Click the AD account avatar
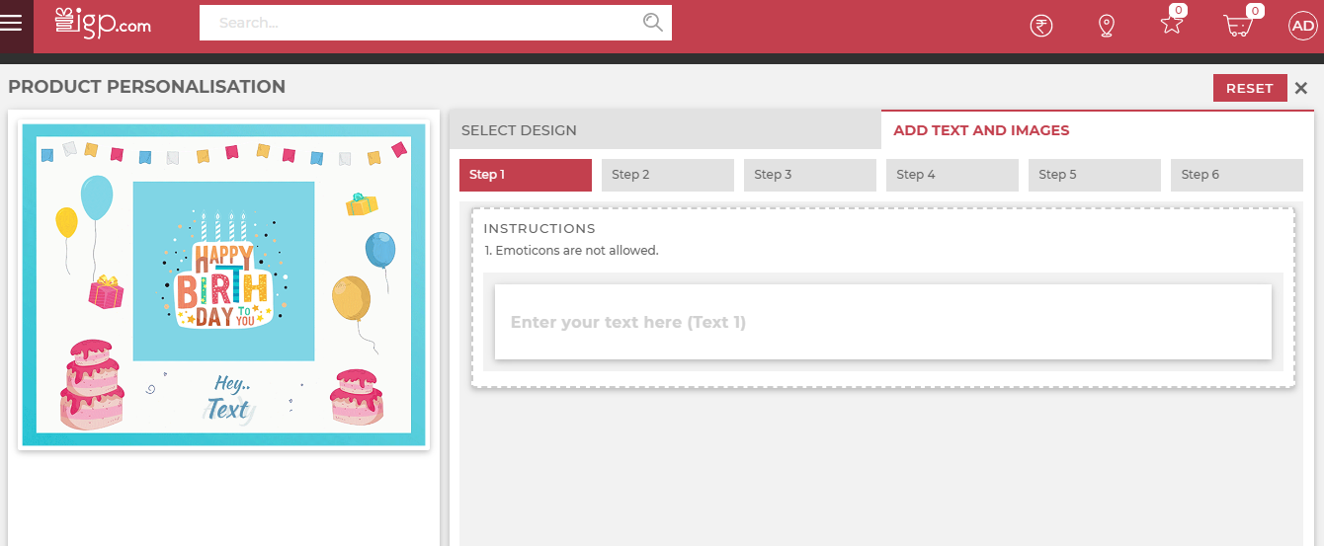 tap(1302, 26)
